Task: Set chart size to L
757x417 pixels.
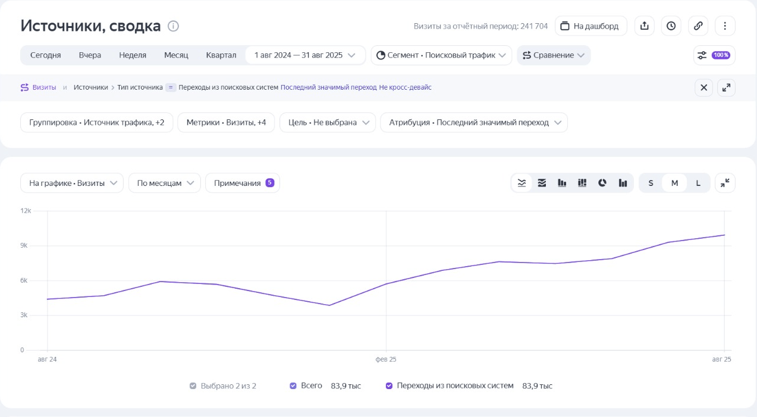Action: 698,183
